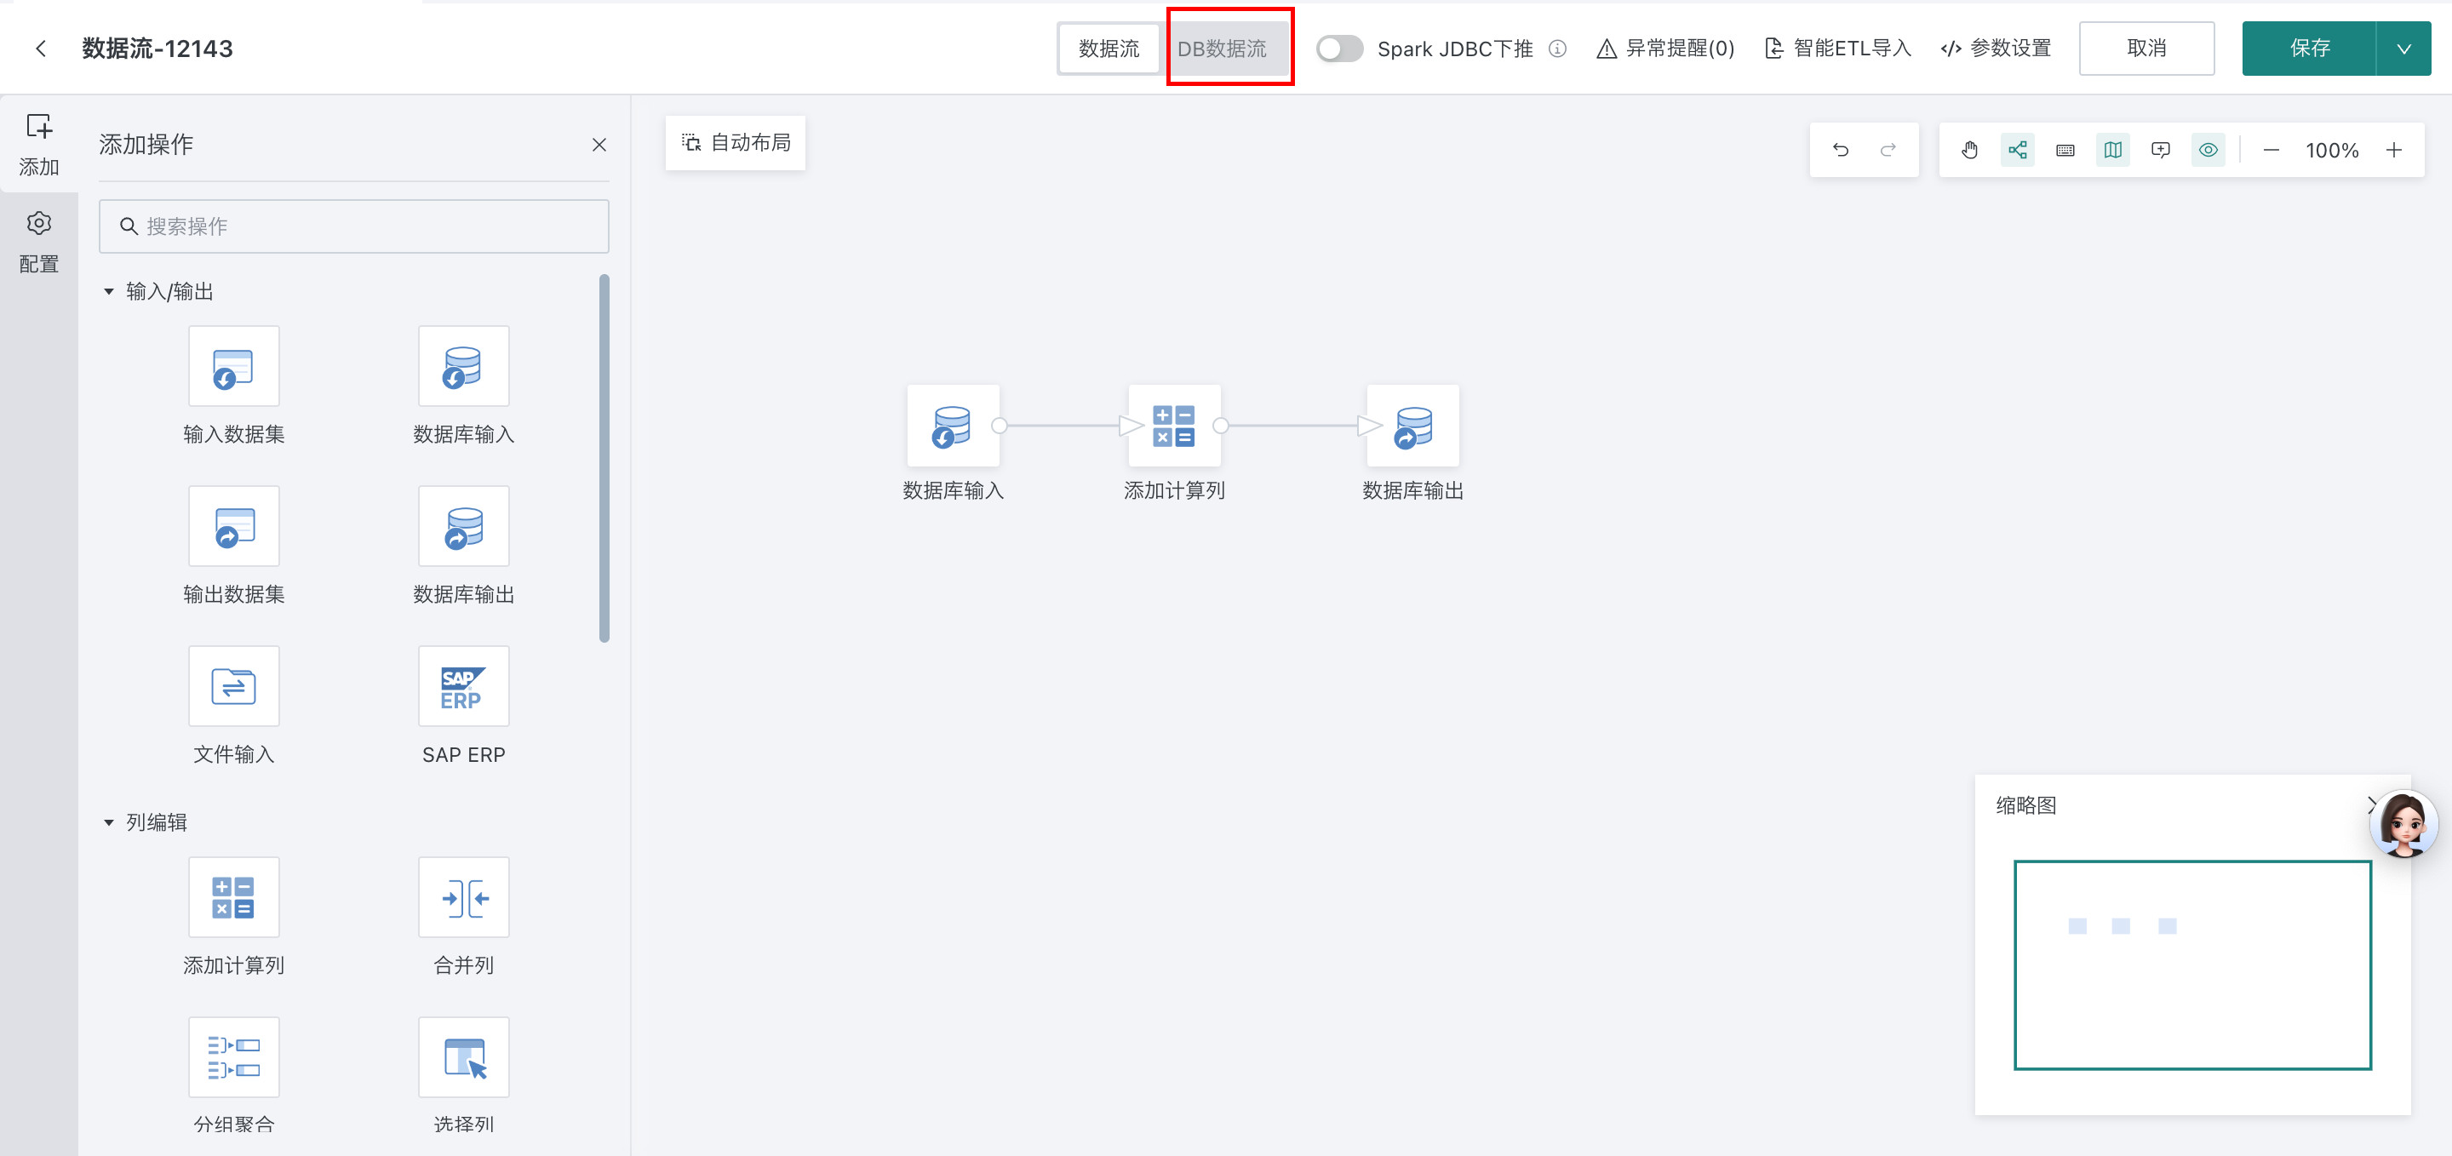Screen dimensions: 2452x1156
Task: Click the 自动布局 button
Action: 735,143
